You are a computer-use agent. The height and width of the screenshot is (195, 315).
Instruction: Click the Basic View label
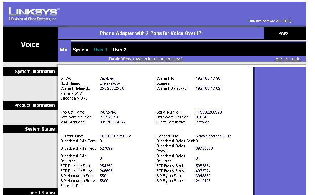tap(120, 59)
